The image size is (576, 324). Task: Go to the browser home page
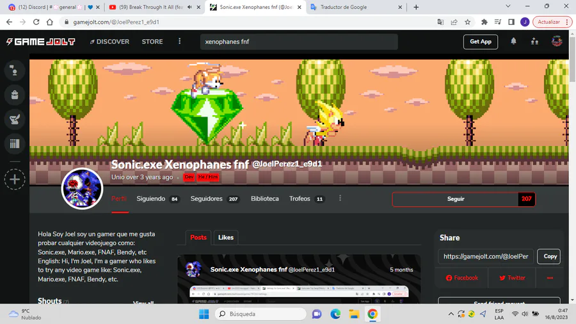pyautogui.click(x=49, y=22)
